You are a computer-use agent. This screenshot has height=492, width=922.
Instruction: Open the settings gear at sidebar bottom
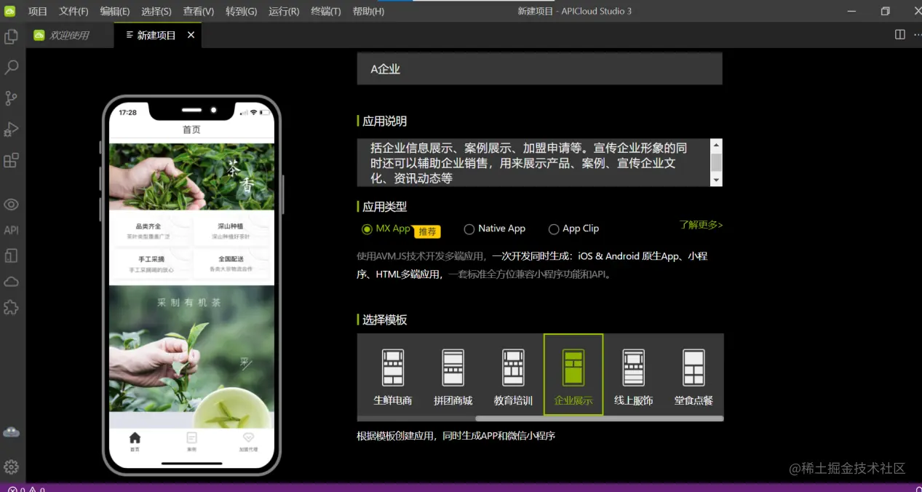11,467
